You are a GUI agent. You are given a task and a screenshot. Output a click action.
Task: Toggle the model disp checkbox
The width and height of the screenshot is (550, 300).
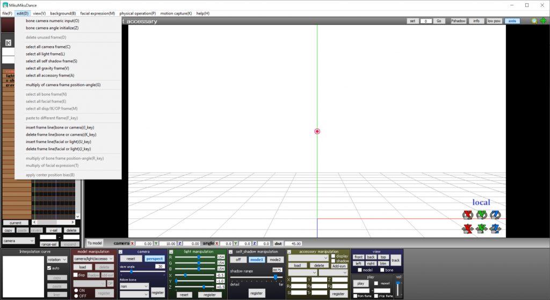coord(75,275)
